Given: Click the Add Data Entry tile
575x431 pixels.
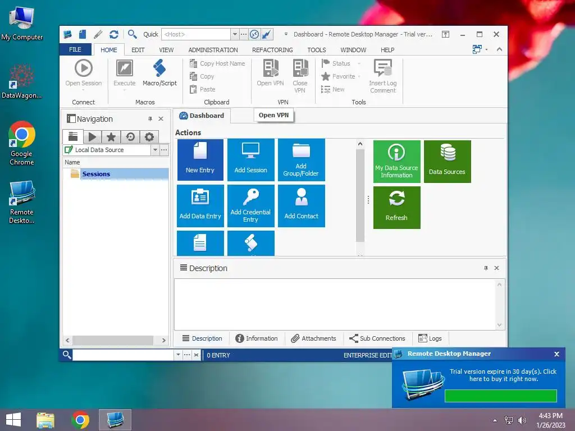Looking at the screenshot, I should pyautogui.click(x=200, y=205).
